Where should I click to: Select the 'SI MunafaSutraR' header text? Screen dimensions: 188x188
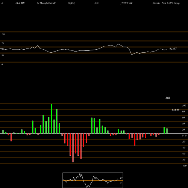[x=46, y=3]
